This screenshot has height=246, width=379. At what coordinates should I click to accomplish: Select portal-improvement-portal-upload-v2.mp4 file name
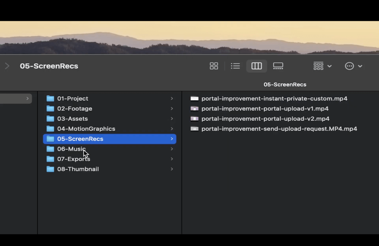265,119
